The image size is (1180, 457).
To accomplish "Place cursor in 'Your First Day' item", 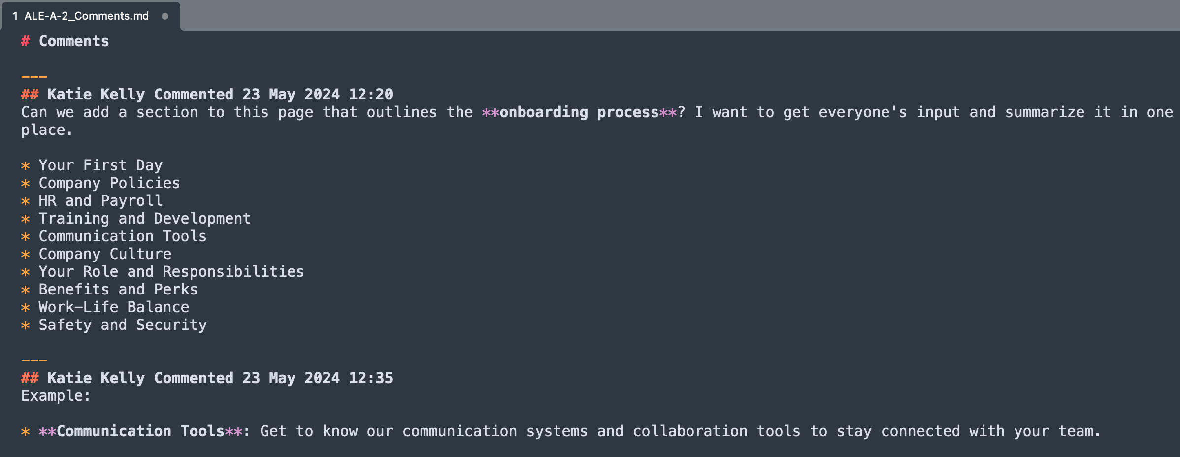I will pos(100,165).
